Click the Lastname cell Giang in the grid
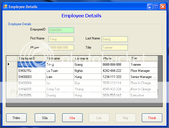 tap(87, 65)
